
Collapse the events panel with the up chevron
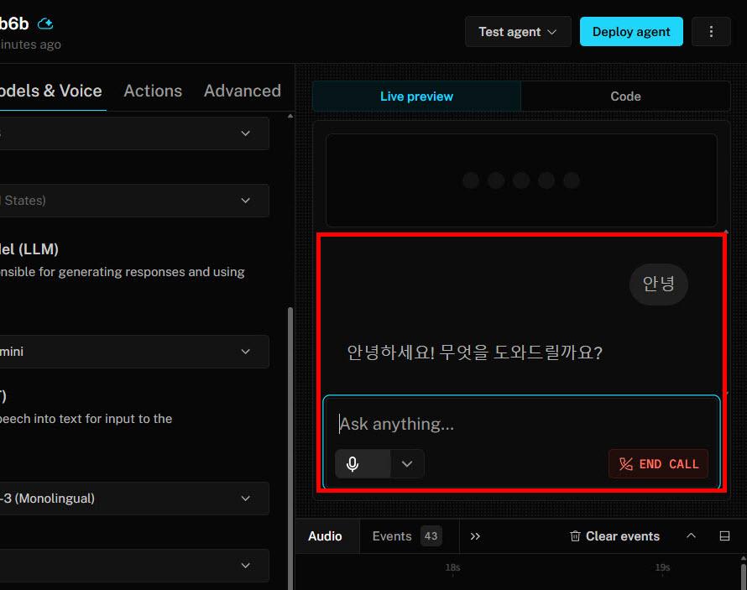pos(691,536)
